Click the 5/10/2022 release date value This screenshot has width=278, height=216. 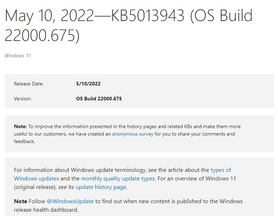[x=88, y=84]
